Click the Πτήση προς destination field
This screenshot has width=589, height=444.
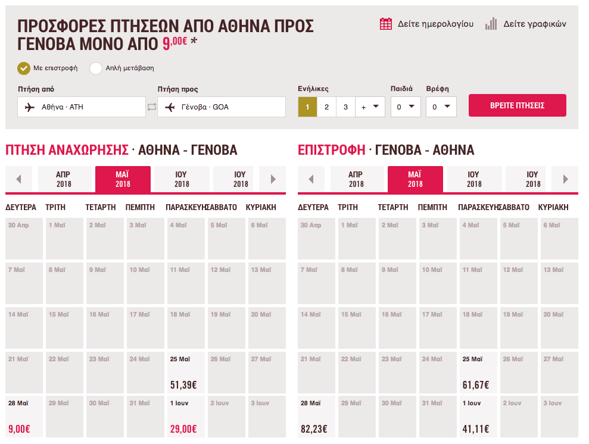pos(222,107)
